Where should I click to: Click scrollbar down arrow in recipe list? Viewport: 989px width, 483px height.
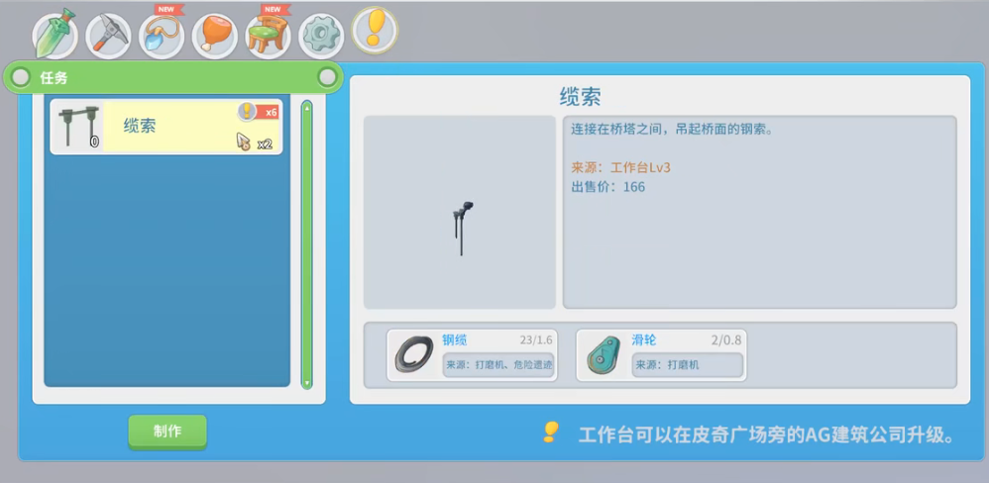(x=306, y=382)
